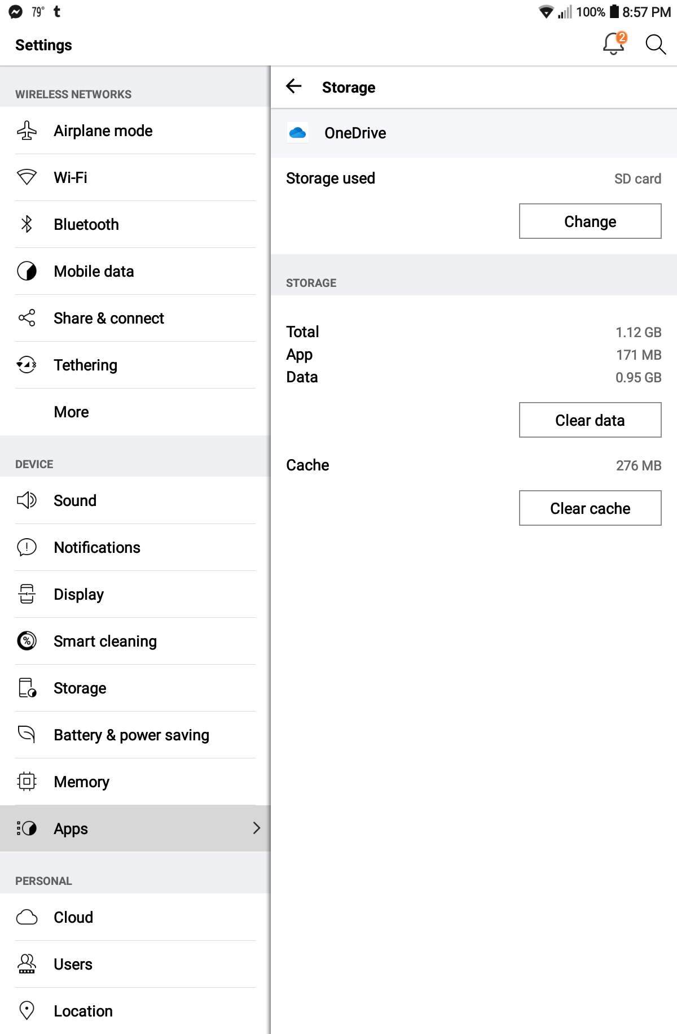Screen dimensions: 677x1034
Task: Tap the Bluetooth symbol icon
Action: point(27,224)
